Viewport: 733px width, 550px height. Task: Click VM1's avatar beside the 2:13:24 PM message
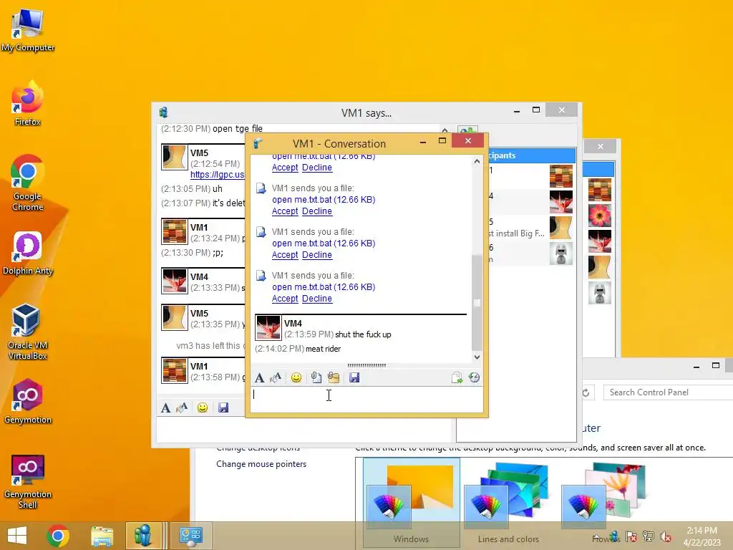tap(174, 231)
